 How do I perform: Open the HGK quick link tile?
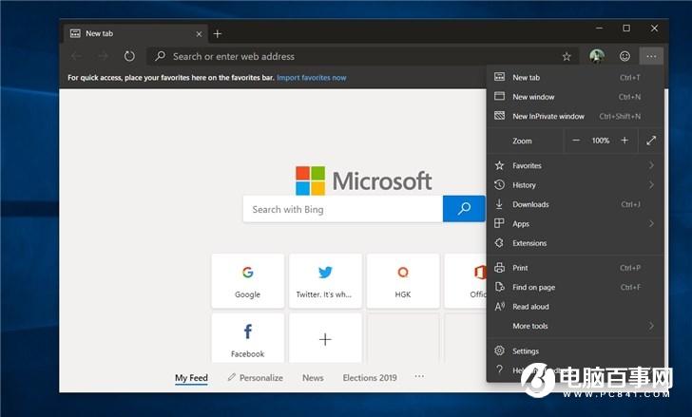[x=403, y=280]
